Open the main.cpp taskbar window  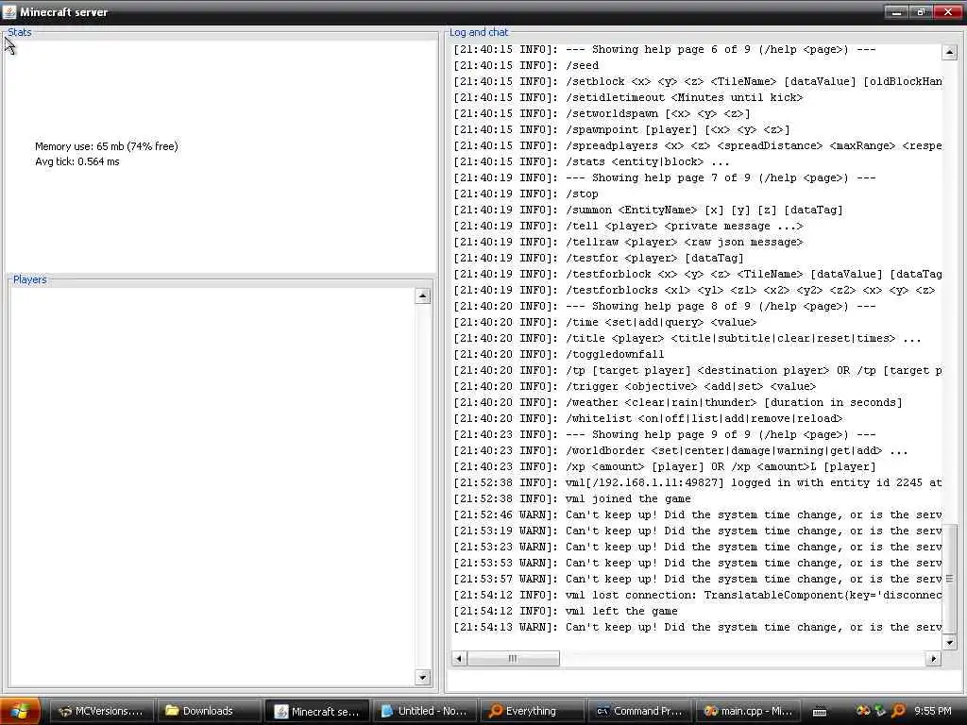coord(748,711)
